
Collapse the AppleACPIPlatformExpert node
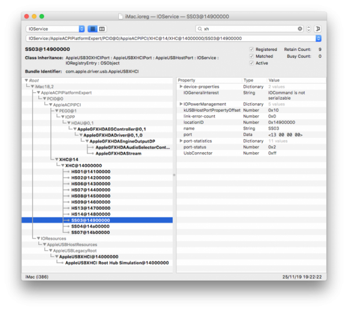[x=38, y=93]
